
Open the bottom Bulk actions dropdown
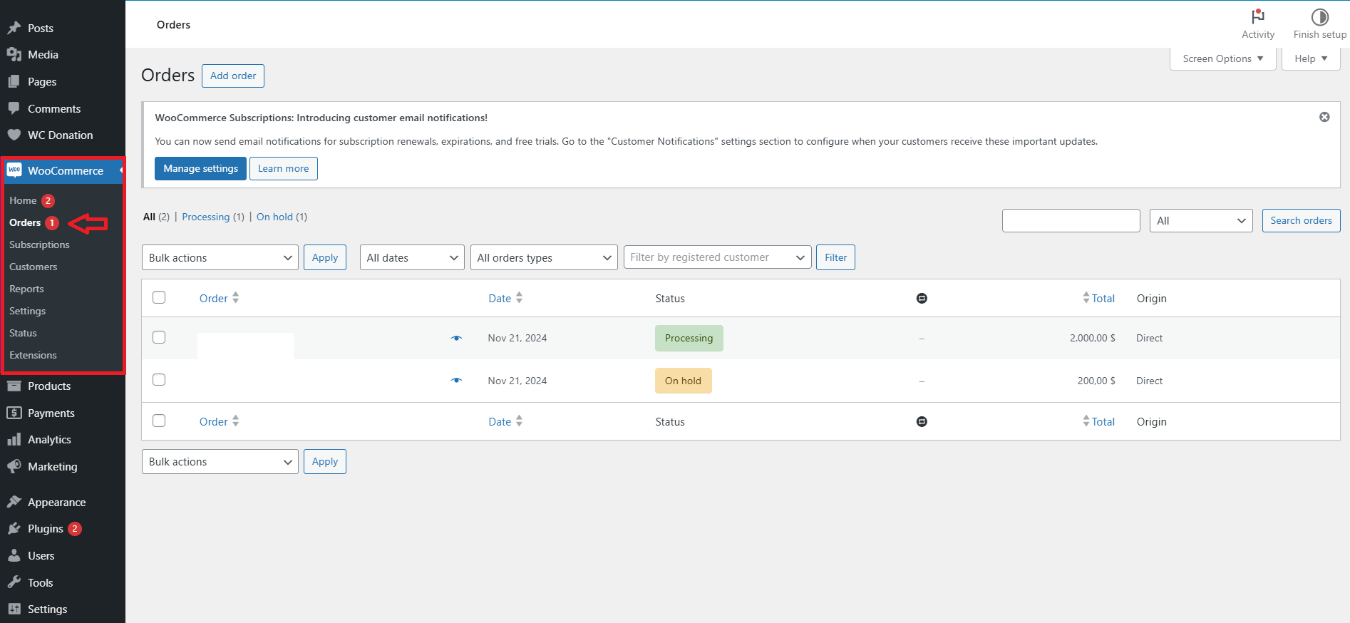tap(220, 461)
